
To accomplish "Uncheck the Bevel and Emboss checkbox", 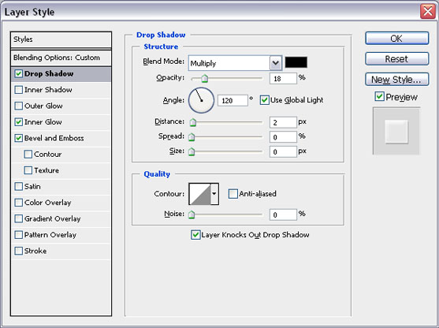I will click(18, 138).
